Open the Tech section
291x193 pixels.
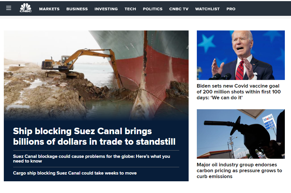[x=130, y=9]
